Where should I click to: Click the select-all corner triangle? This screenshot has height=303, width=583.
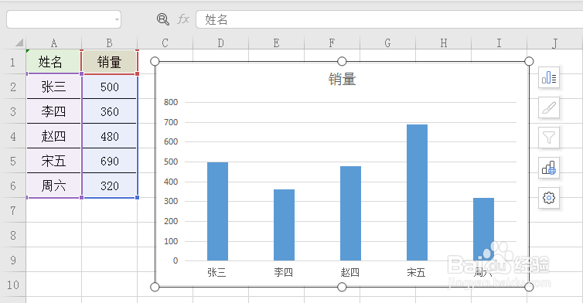point(19,43)
